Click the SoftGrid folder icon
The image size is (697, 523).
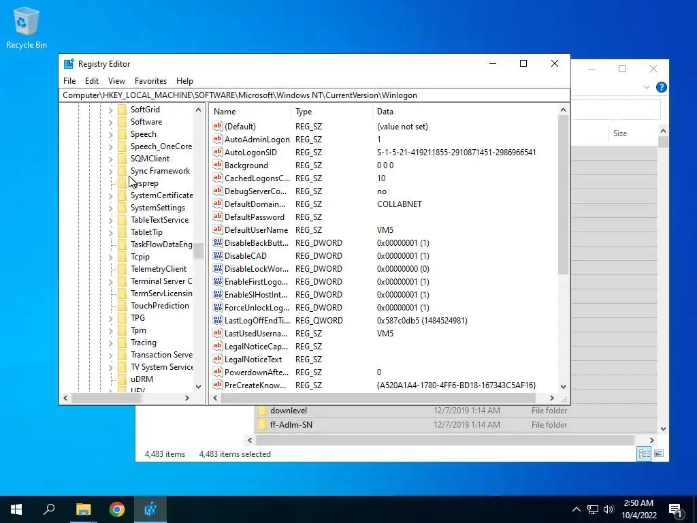pos(123,110)
